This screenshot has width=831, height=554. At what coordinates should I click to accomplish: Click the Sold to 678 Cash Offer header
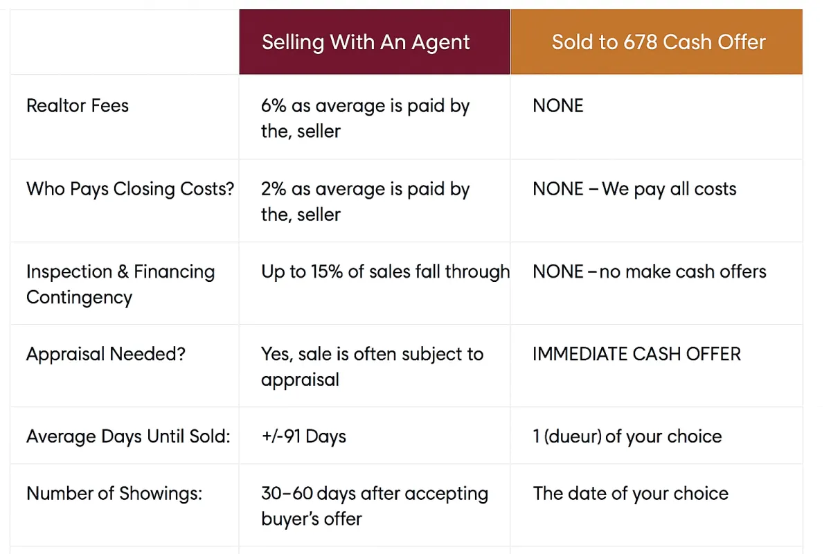click(x=659, y=42)
